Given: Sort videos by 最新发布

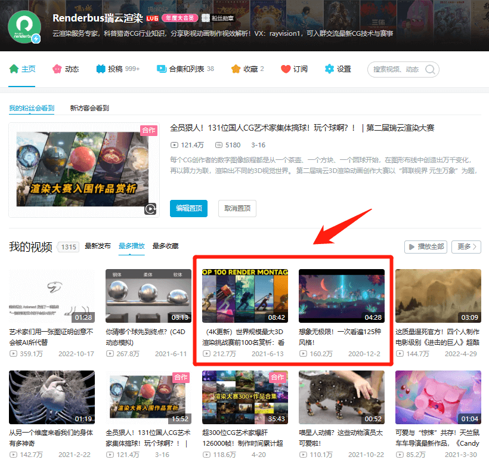Looking at the screenshot, I should click(x=98, y=246).
